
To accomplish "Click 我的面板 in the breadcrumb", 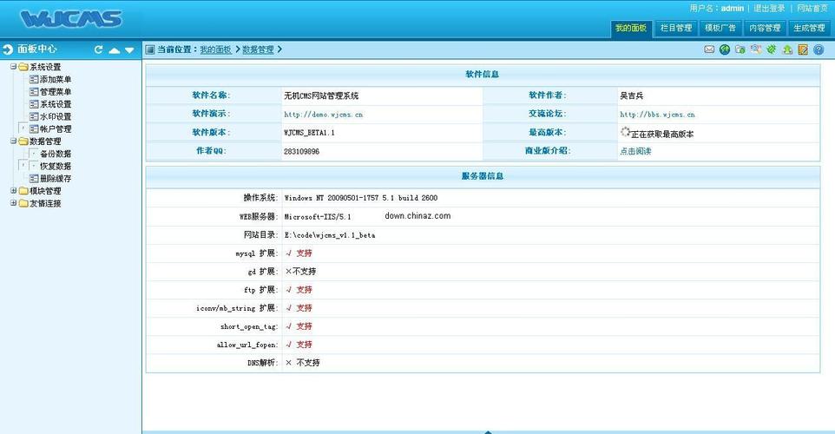I will pos(215,49).
